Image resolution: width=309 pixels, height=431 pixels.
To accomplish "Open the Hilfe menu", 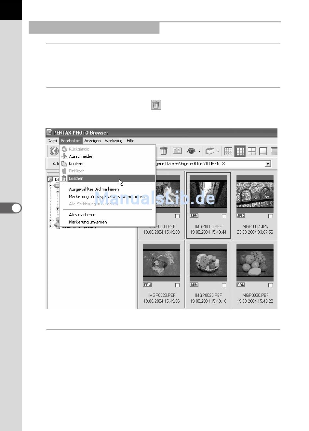I will (x=130, y=141).
